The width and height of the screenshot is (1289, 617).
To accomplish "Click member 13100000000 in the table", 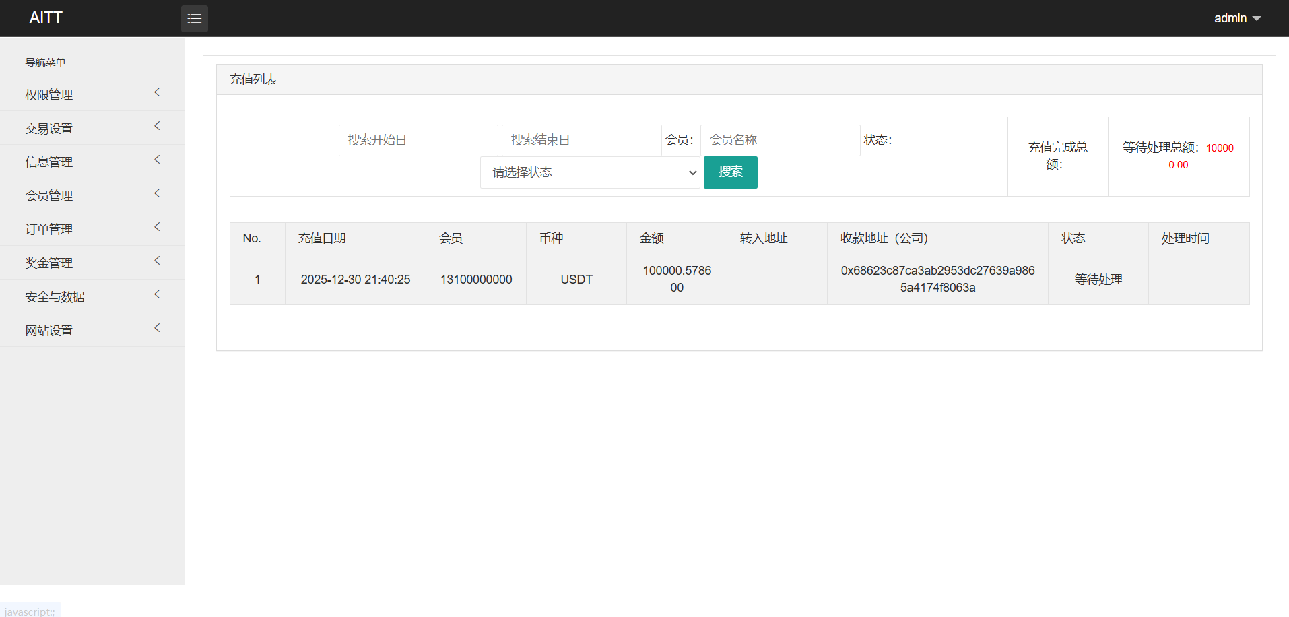I will click(476, 280).
